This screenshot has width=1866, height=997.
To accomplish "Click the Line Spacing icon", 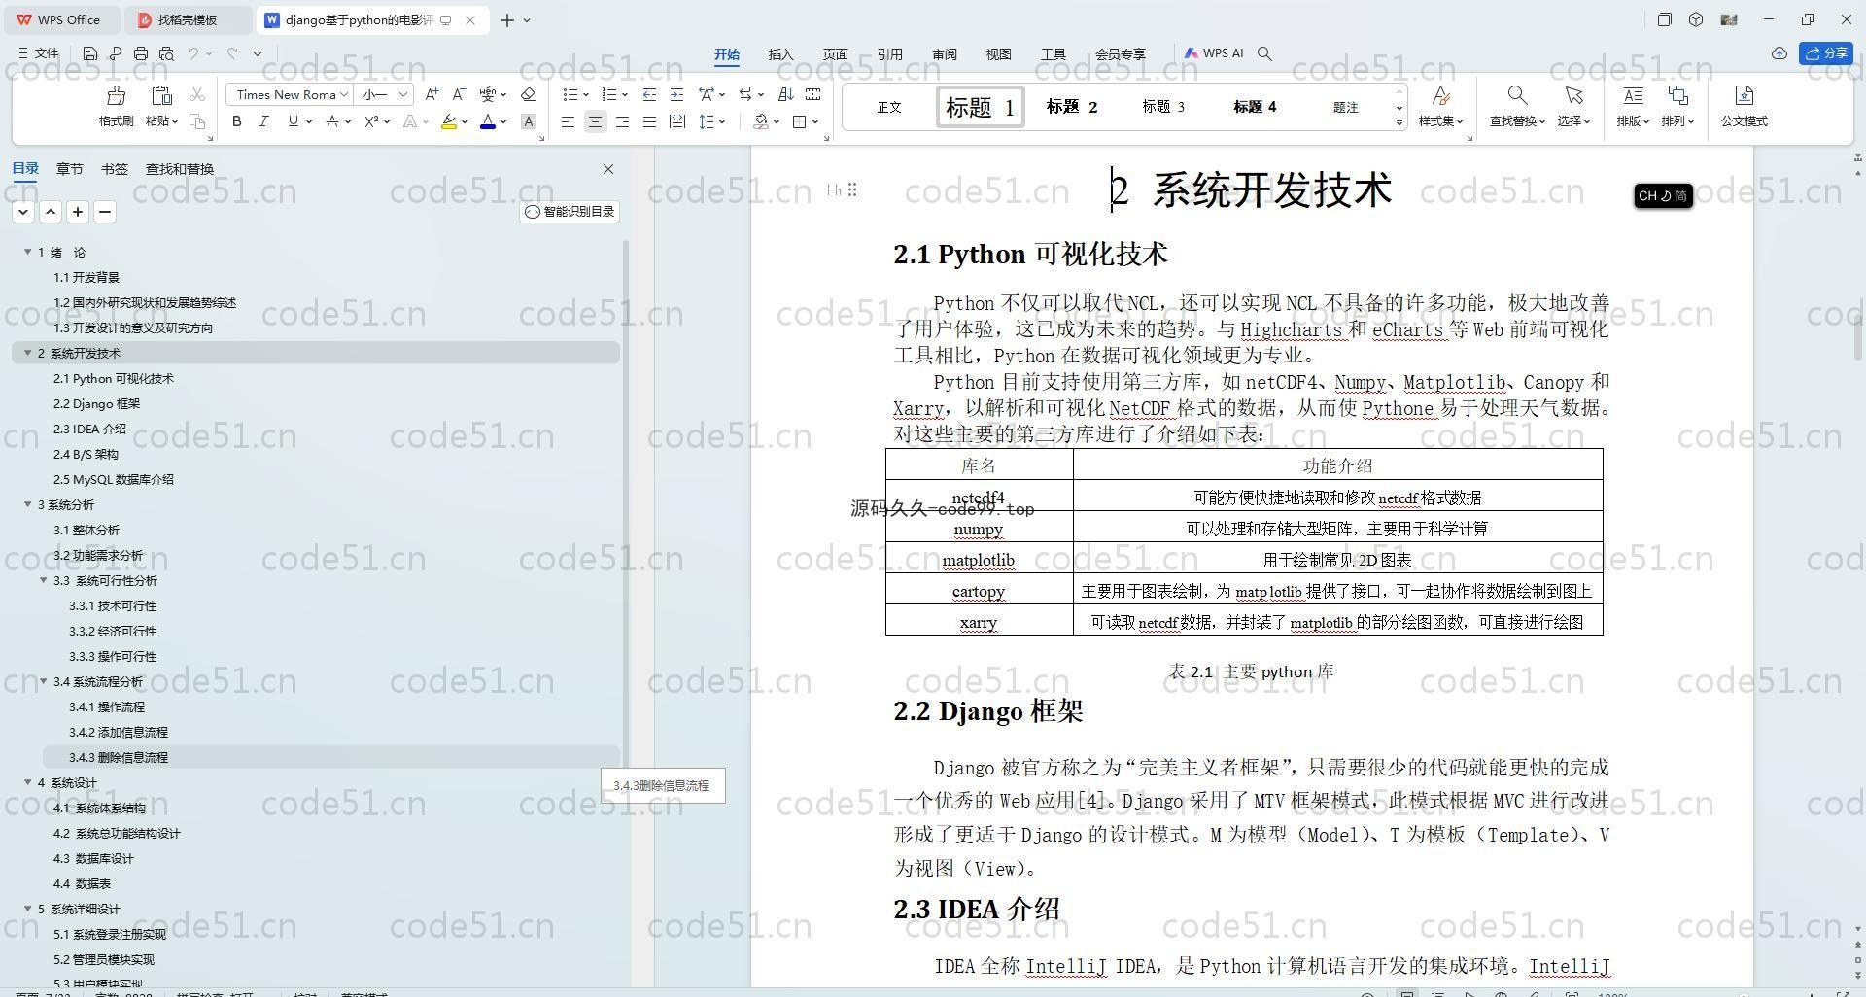I will (708, 121).
